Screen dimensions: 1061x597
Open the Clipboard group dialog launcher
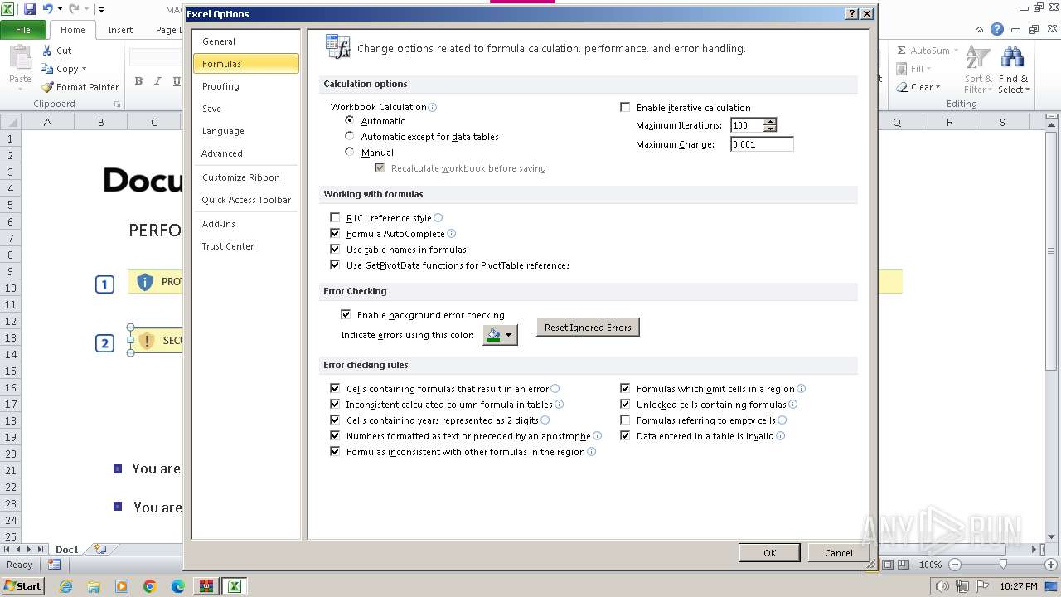[117, 104]
